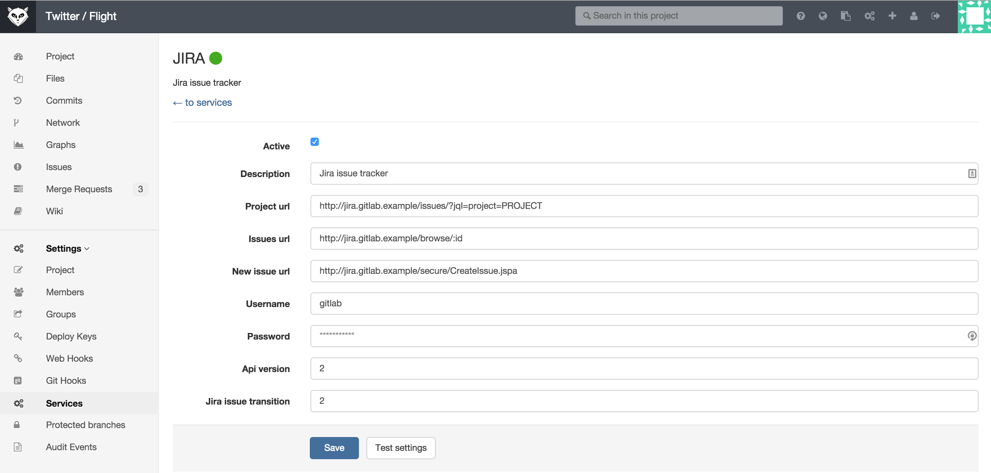Select Git Hooks in the sidebar
Viewport: 991px width, 473px height.
(x=66, y=380)
